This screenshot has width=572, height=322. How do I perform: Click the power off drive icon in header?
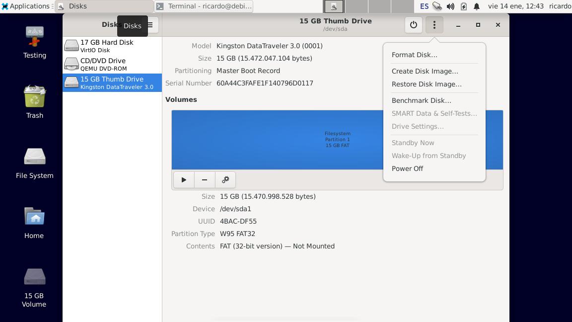pos(413,25)
